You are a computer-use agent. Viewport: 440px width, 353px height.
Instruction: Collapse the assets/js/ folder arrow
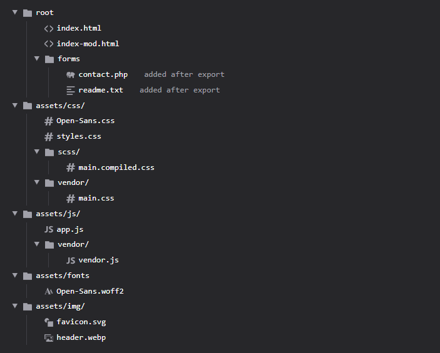pos(15,214)
